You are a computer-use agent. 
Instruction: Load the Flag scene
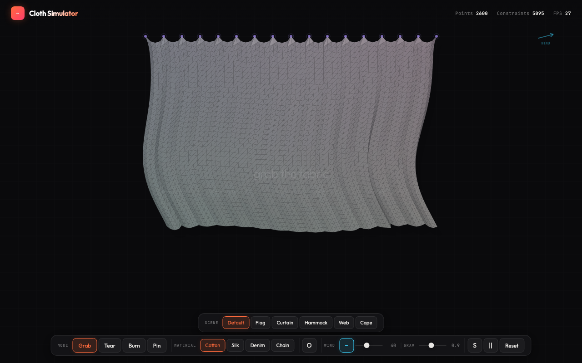tap(261, 323)
